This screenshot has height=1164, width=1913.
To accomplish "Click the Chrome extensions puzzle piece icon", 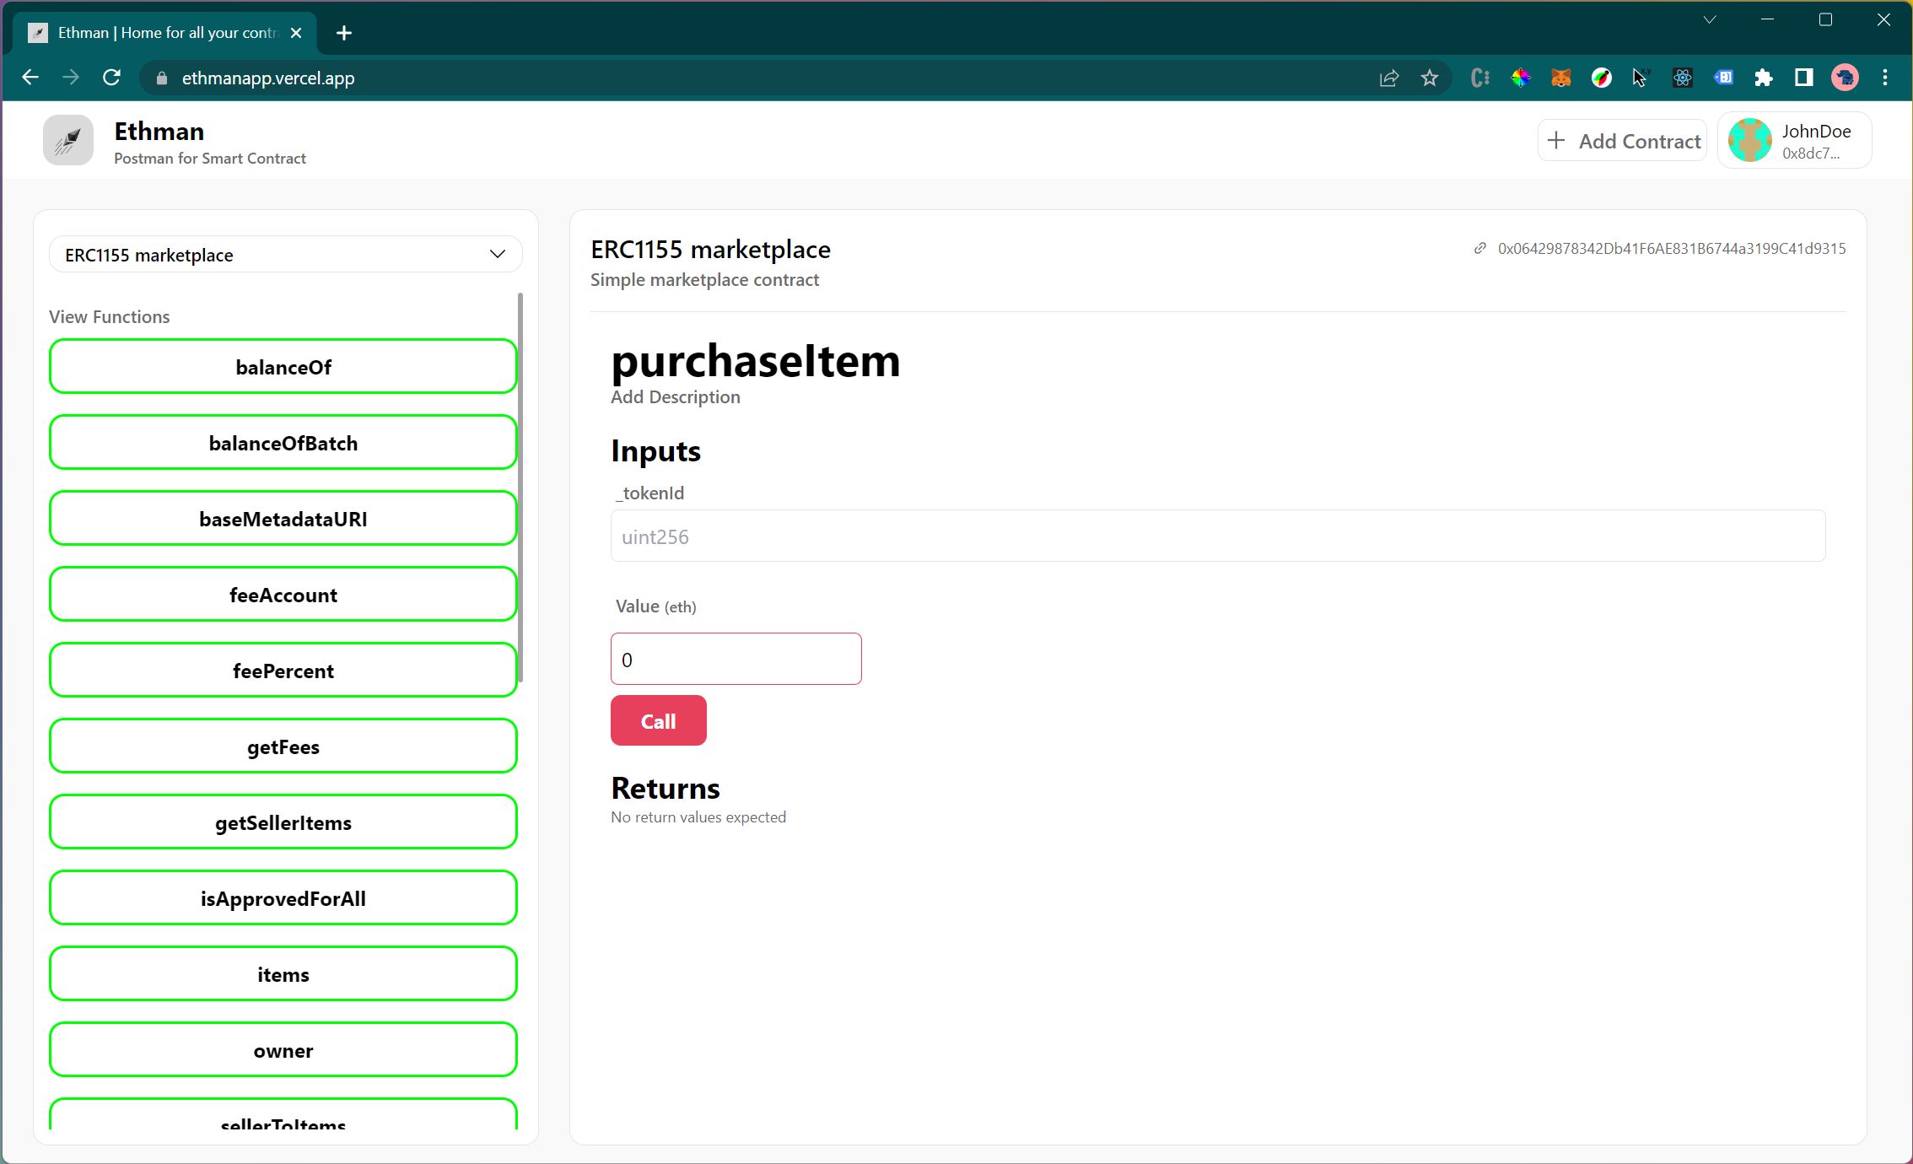I will [1764, 78].
